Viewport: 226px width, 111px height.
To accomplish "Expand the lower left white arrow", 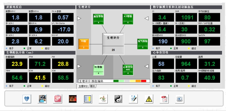I will 79,66.
